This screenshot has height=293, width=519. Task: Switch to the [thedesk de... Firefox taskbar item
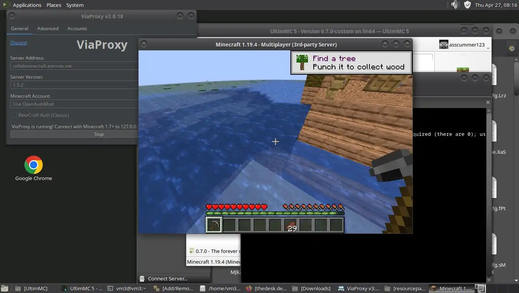[267, 288]
